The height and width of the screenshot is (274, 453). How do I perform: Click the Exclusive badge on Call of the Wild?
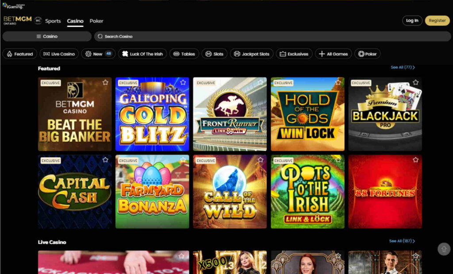[x=206, y=161]
